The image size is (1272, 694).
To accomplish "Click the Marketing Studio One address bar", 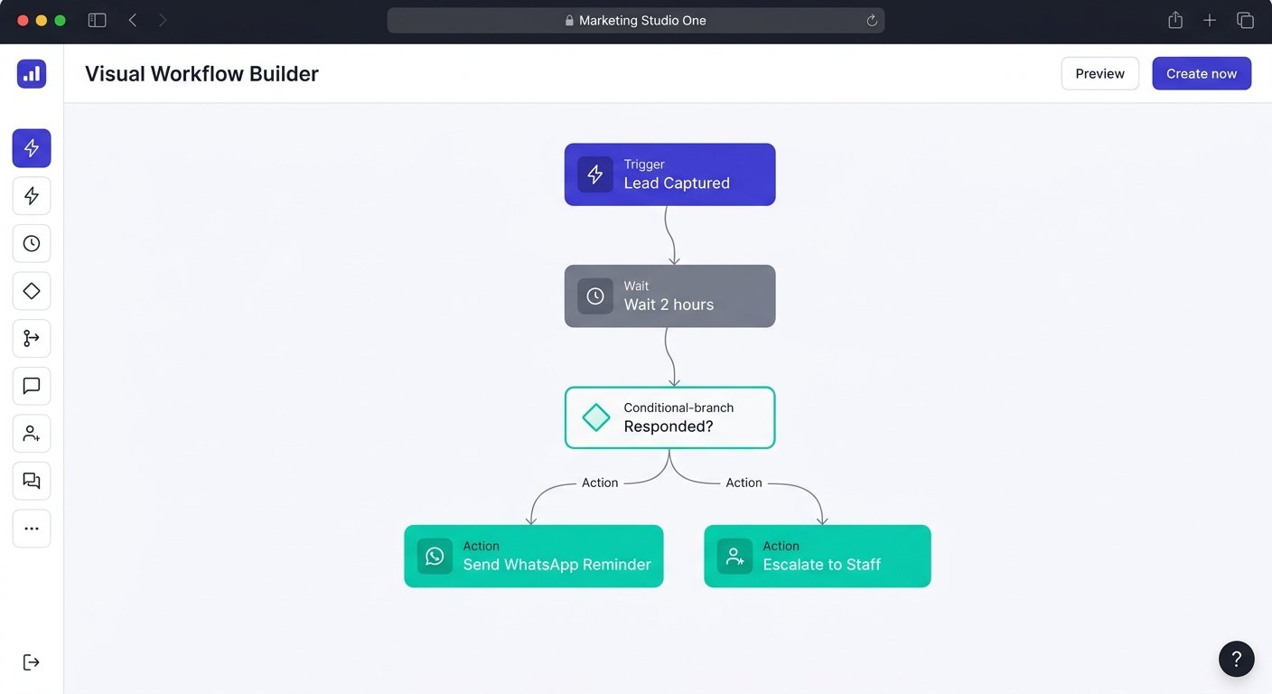I will pyautogui.click(x=636, y=21).
